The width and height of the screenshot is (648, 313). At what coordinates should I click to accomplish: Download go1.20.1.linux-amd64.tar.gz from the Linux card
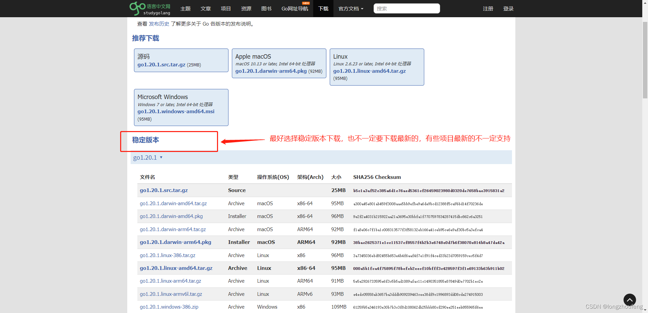369,71
